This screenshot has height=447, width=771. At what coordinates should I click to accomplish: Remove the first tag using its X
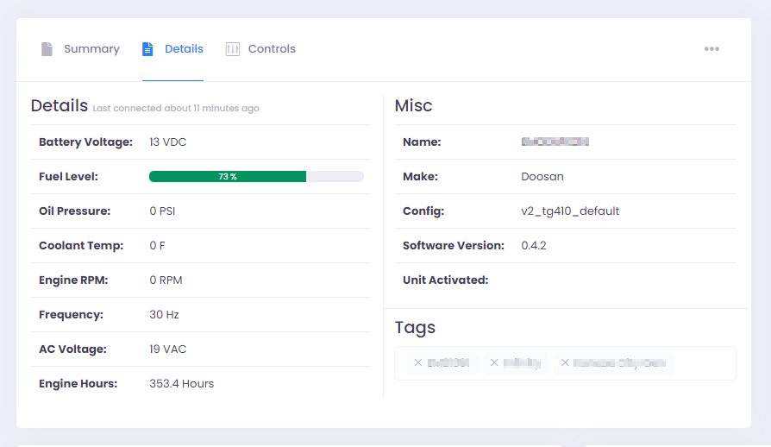tap(417, 363)
